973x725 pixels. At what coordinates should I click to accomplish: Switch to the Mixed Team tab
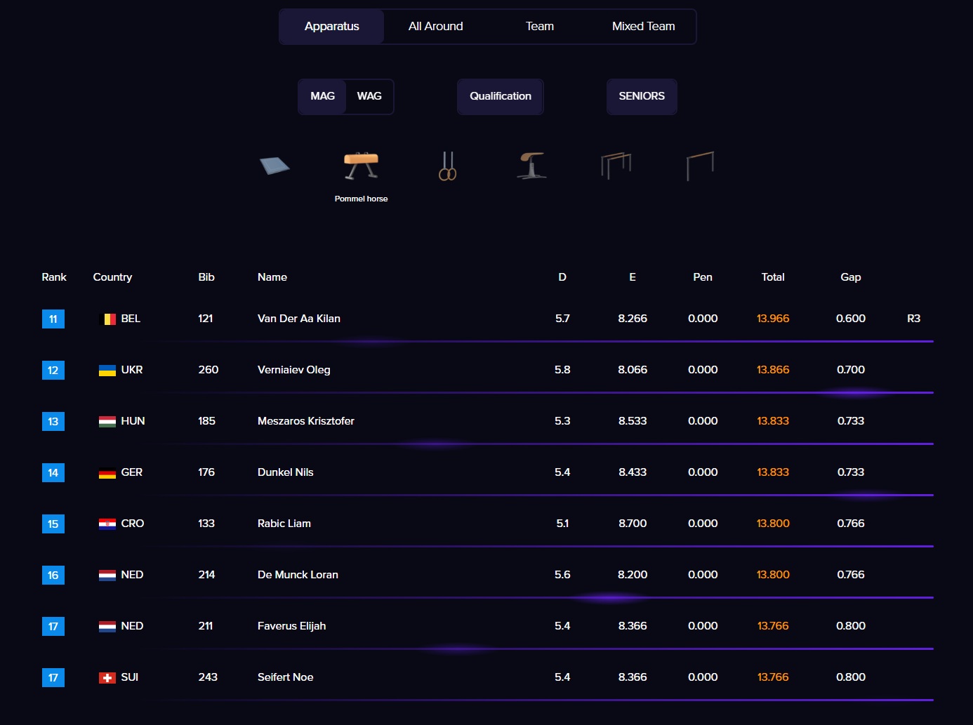point(643,27)
